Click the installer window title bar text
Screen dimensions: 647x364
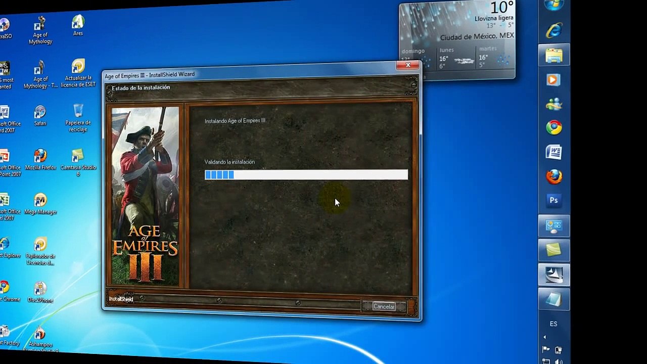pos(150,75)
